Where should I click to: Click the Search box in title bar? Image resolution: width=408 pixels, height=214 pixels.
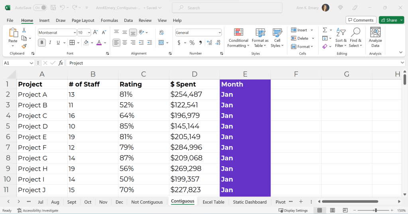[227, 8]
